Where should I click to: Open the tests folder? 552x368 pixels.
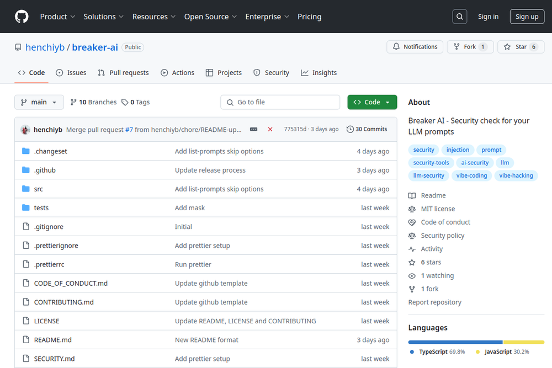41,208
